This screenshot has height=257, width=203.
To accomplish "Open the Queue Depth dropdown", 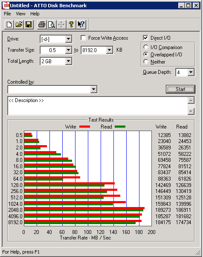I will coord(191,72).
